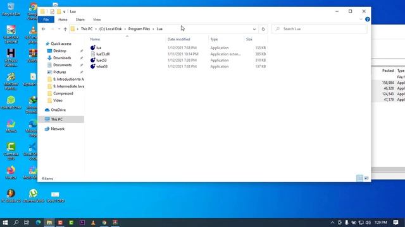Click the wlua53 Lua logo icon

(x=93, y=66)
